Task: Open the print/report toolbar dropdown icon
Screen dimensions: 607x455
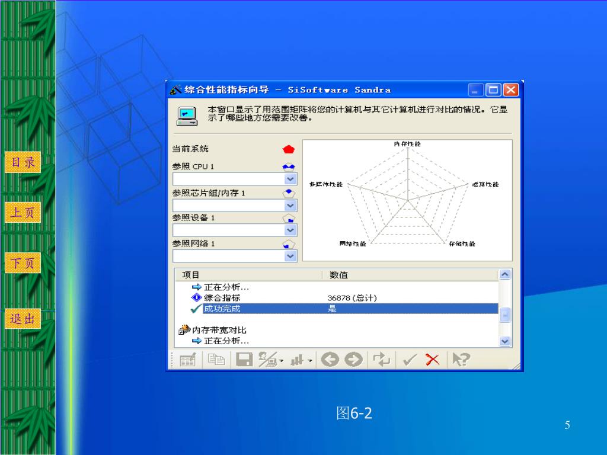Action: pos(270,360)
